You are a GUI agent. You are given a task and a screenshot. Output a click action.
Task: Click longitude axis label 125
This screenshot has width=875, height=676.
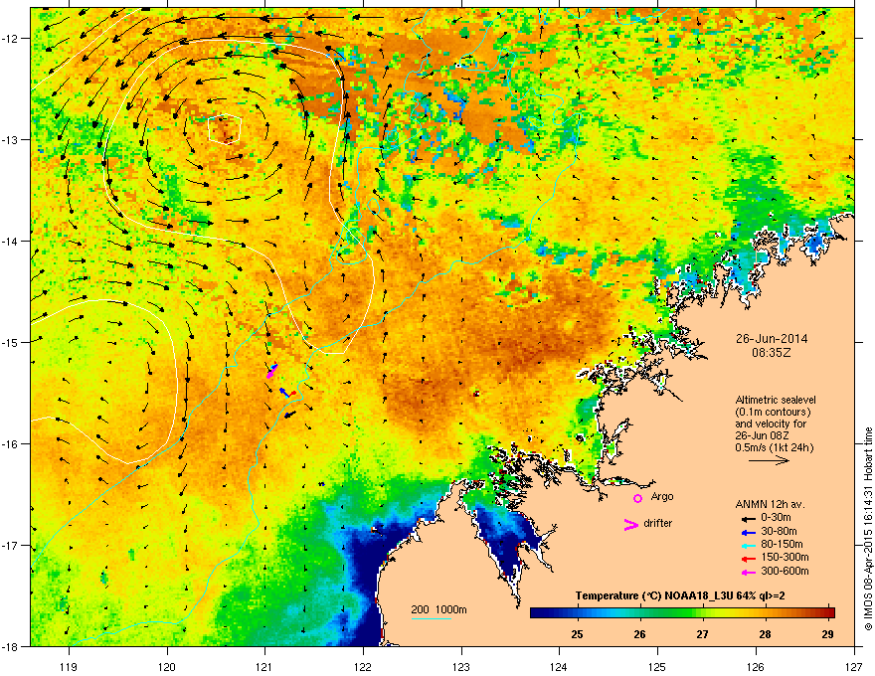pyautogui.click(x=657, y=667)
